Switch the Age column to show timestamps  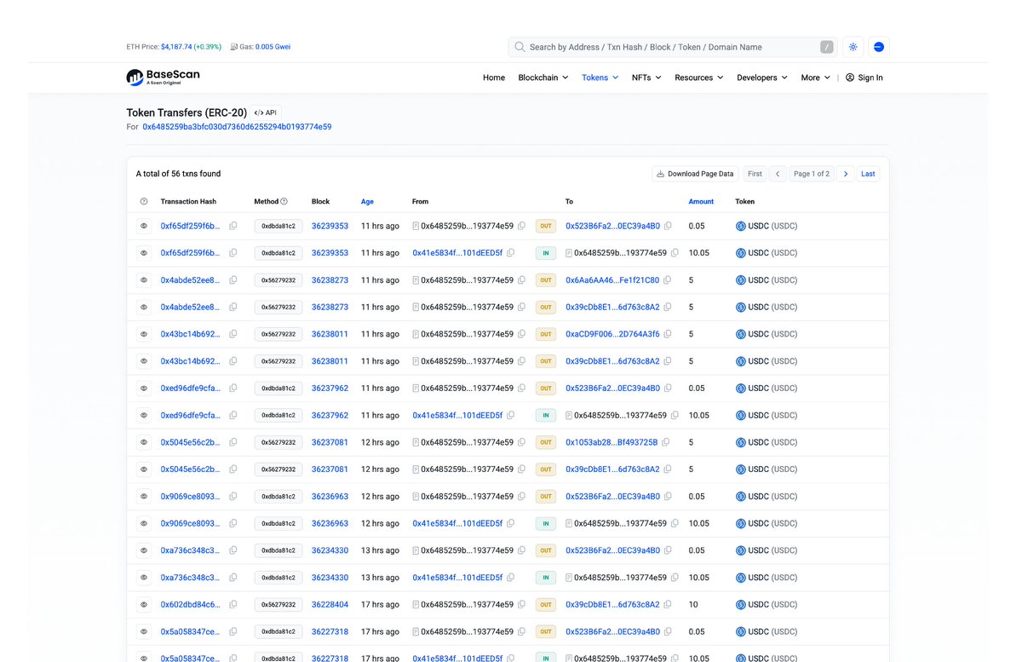[x=367, y=201]
